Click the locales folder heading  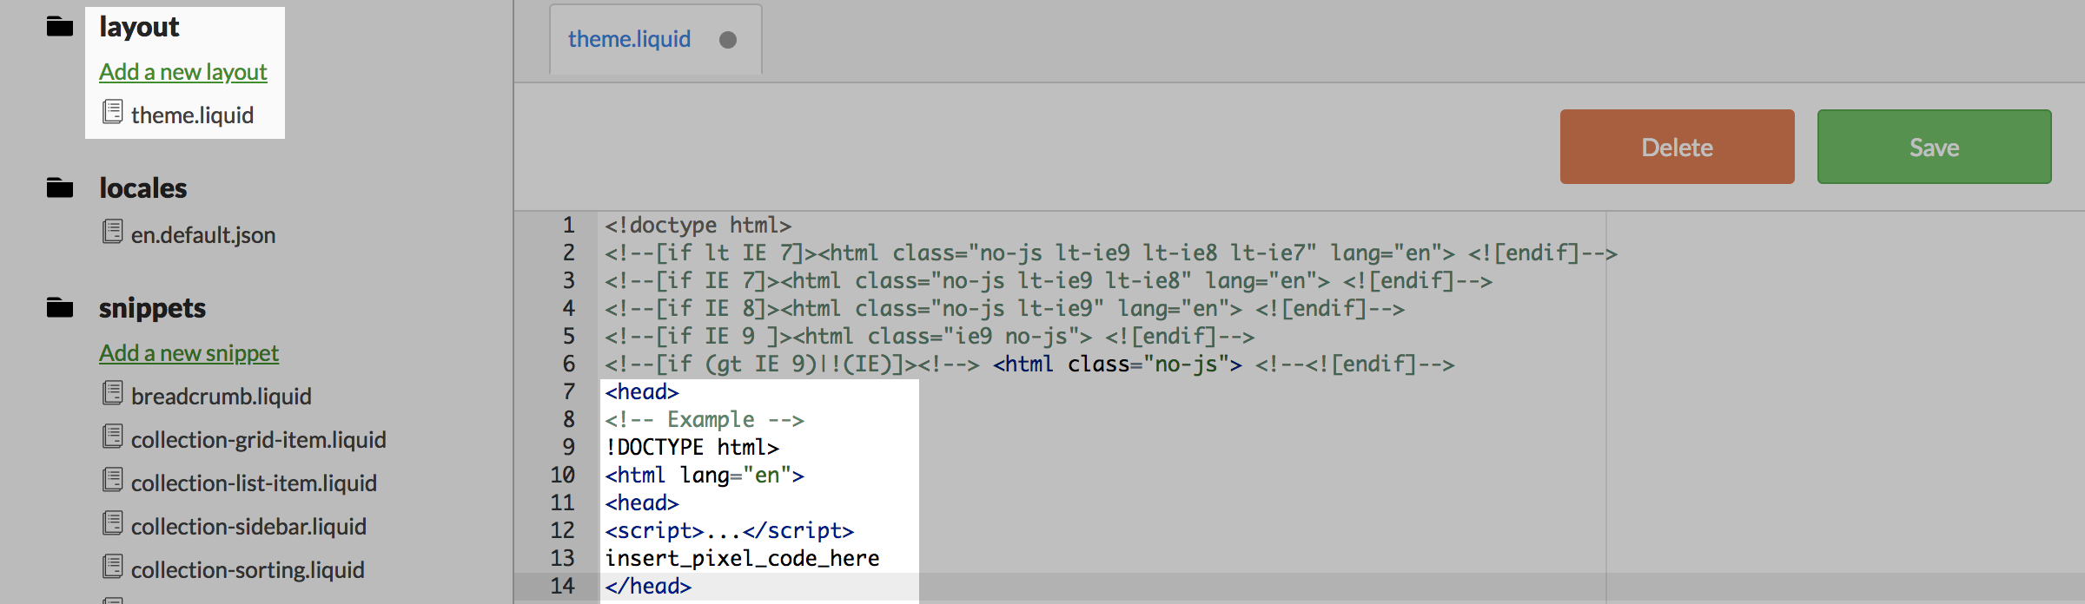click(142, 187)
